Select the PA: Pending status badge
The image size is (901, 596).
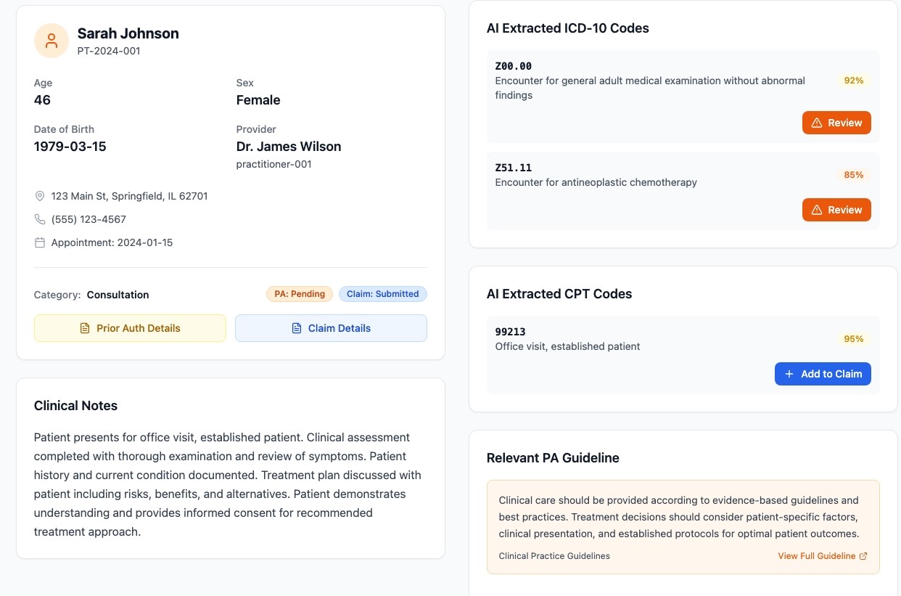tap(299, 294)
